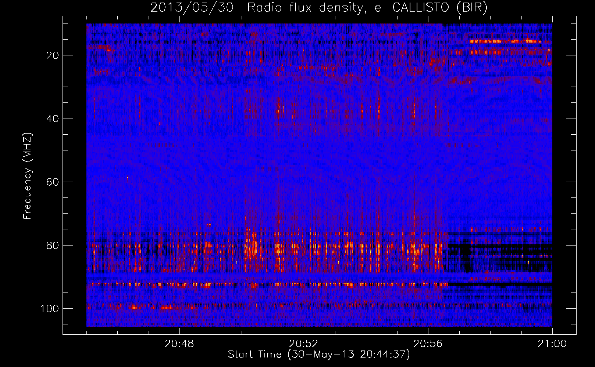Click the "Frequency (MHZ)" y-axis label
Viewport: 595px width, 367px height.
tap(28, 176)
